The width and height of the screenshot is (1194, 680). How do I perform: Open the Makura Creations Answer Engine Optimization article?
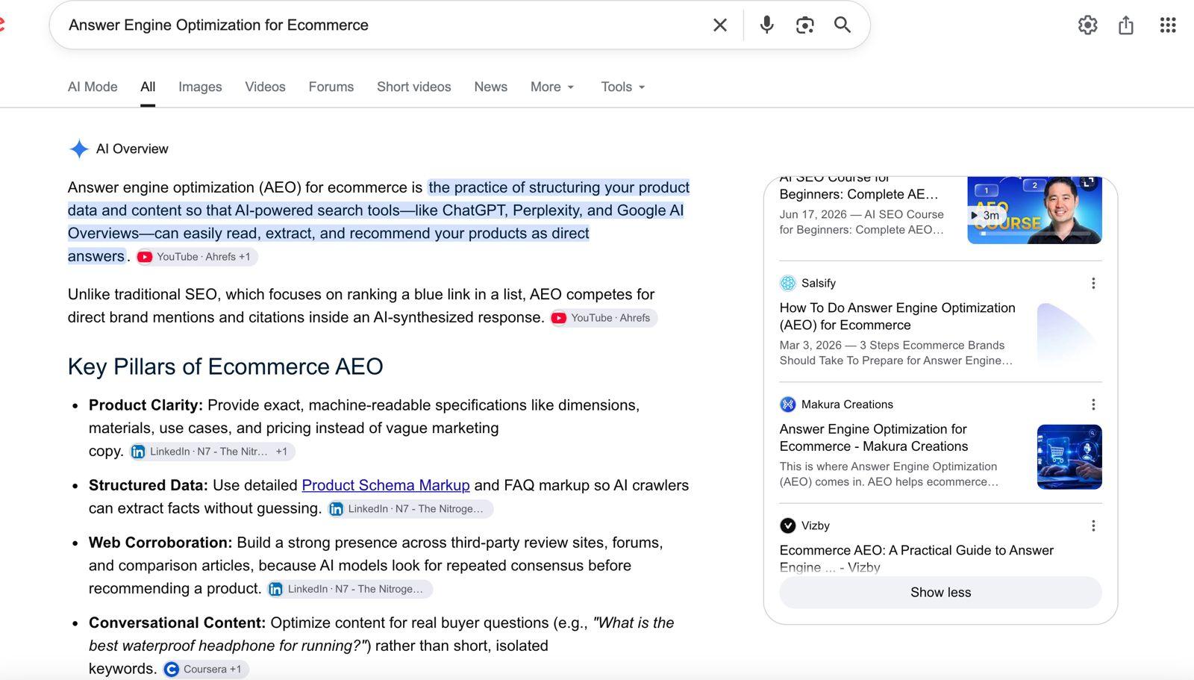coord(874,438)
